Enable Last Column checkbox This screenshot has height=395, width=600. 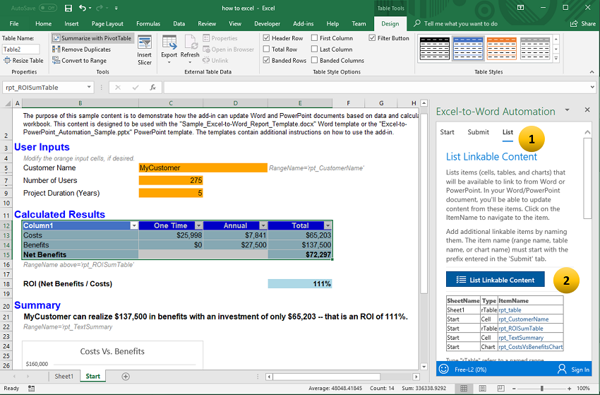coord(315,49)
